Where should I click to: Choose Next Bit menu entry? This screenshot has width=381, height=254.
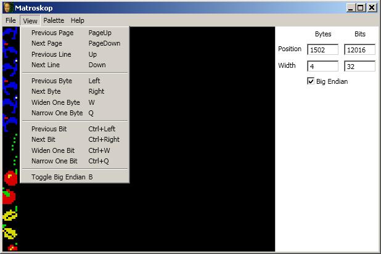75,139
